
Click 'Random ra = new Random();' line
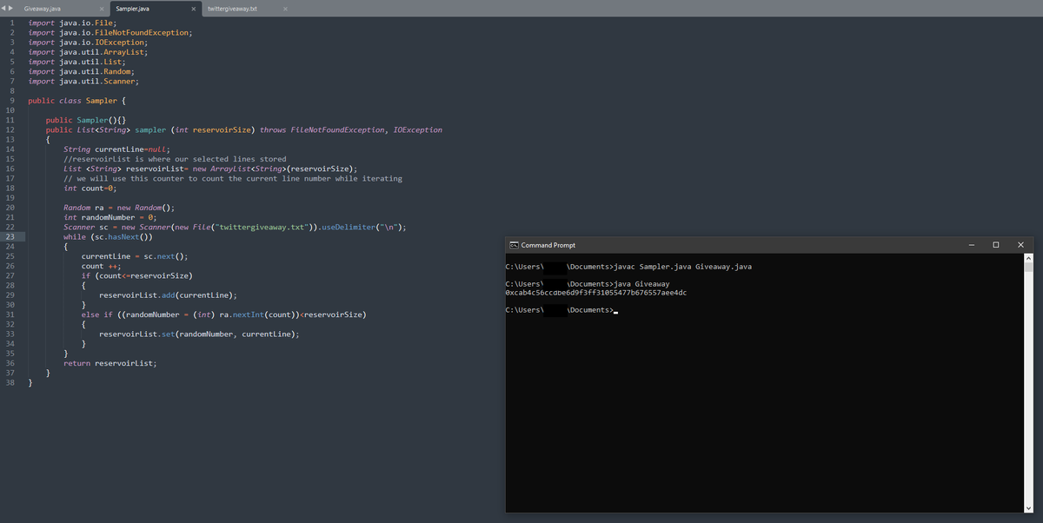click(x=119, y=208)
